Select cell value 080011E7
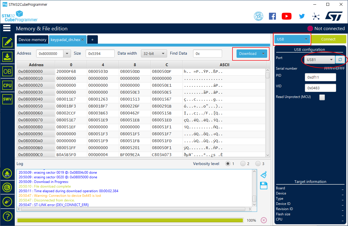Viewport: 348px width, 226px height. point(66,99)
